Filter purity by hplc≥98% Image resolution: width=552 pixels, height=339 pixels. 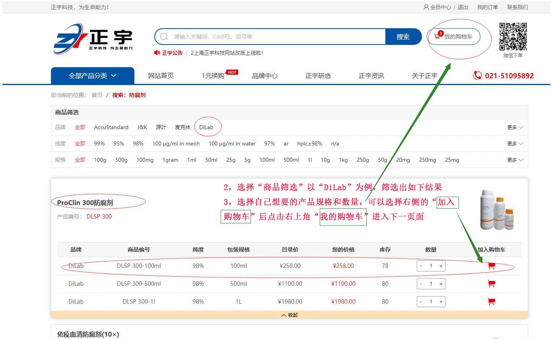(x=310, y=143)
